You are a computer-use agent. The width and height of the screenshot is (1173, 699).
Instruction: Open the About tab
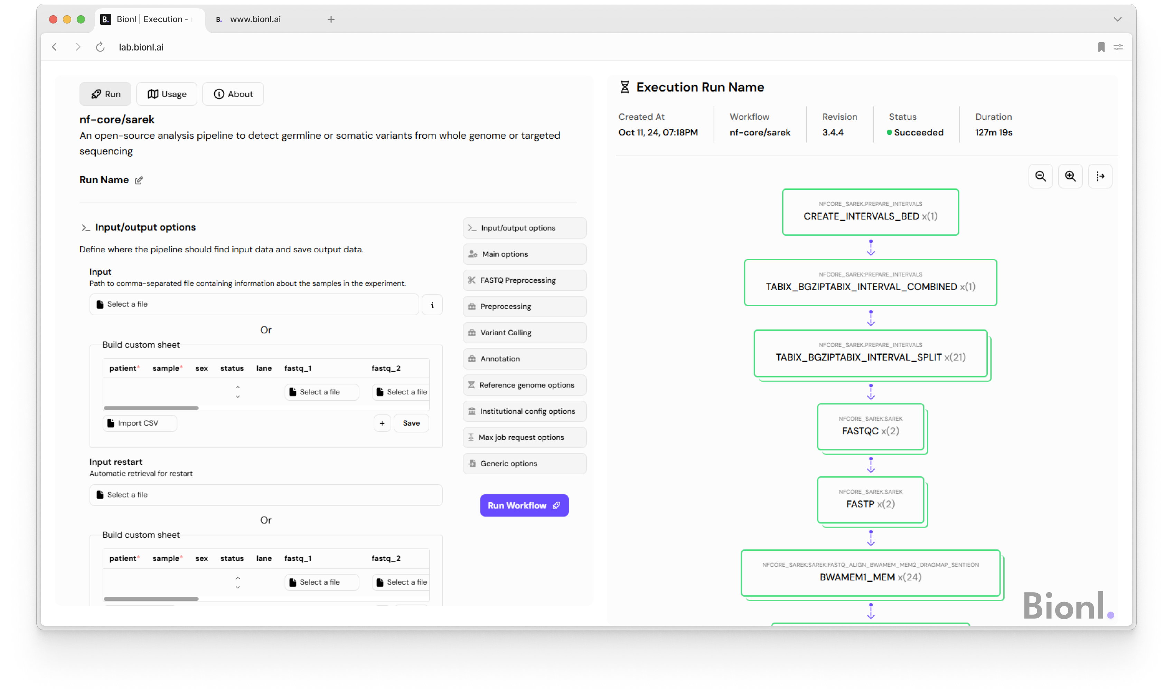(234, 94)
